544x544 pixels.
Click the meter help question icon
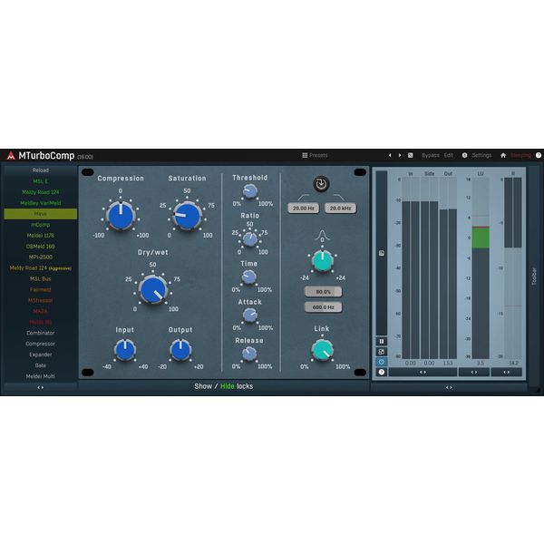[382, 373]
